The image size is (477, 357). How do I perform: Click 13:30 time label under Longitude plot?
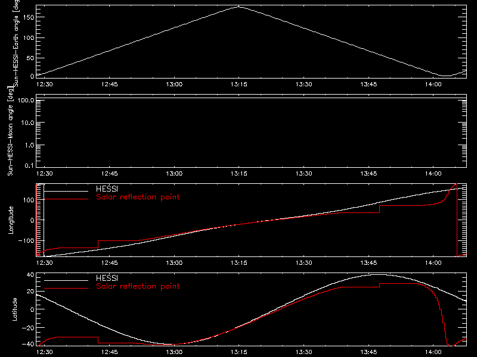[303, 263]
